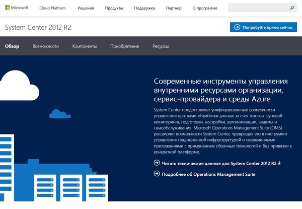Select the Ресурсы tab
The image size is (302, 209).
(161, 46)
